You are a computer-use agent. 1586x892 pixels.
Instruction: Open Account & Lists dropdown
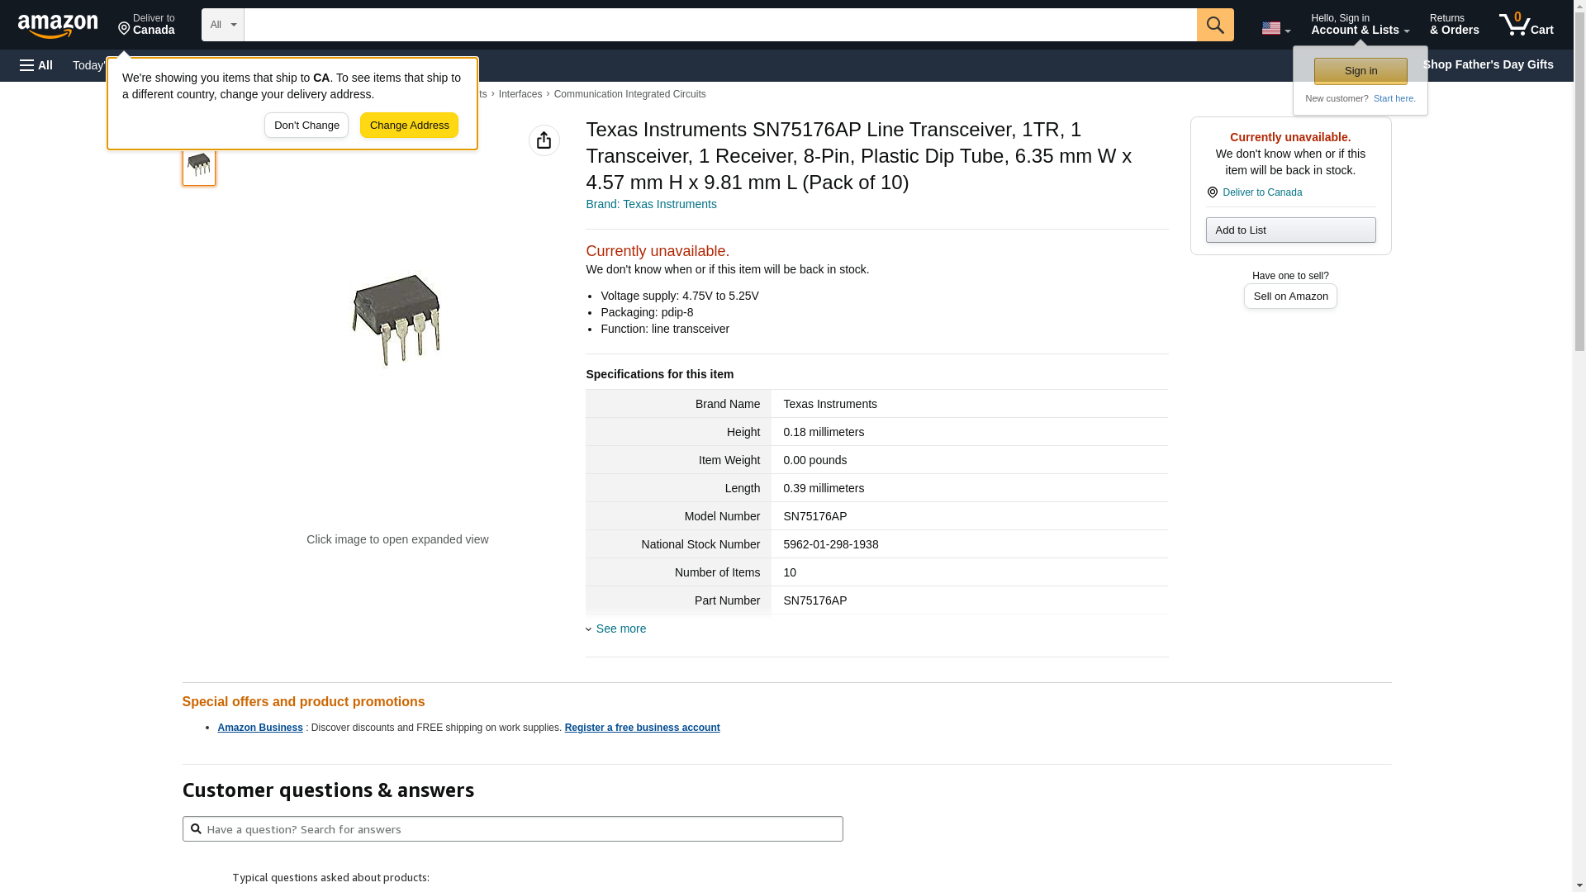(1360, 25)
